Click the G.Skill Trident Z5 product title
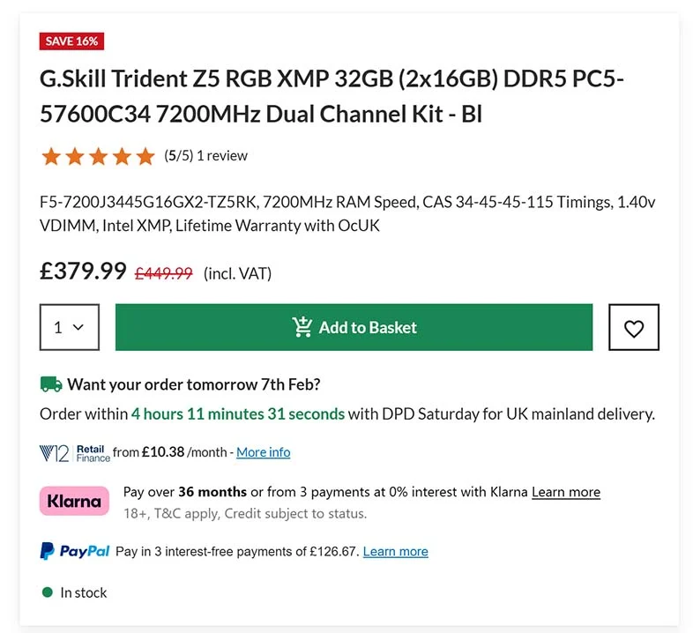Viewport: 693px width, 633px height. point(332,96)
